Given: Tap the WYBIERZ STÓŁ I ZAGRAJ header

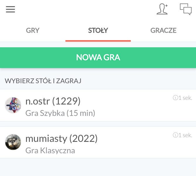Looking at the screenshot, I should click(x=43, y=81).
